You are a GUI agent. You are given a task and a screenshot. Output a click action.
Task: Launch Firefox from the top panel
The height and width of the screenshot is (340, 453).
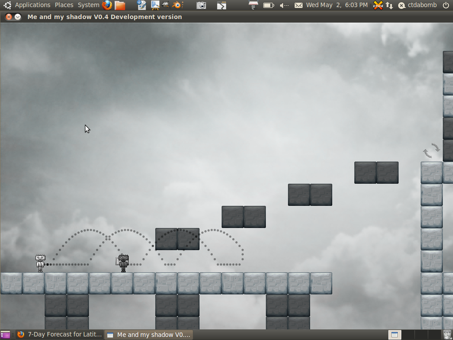pos(107,5)
